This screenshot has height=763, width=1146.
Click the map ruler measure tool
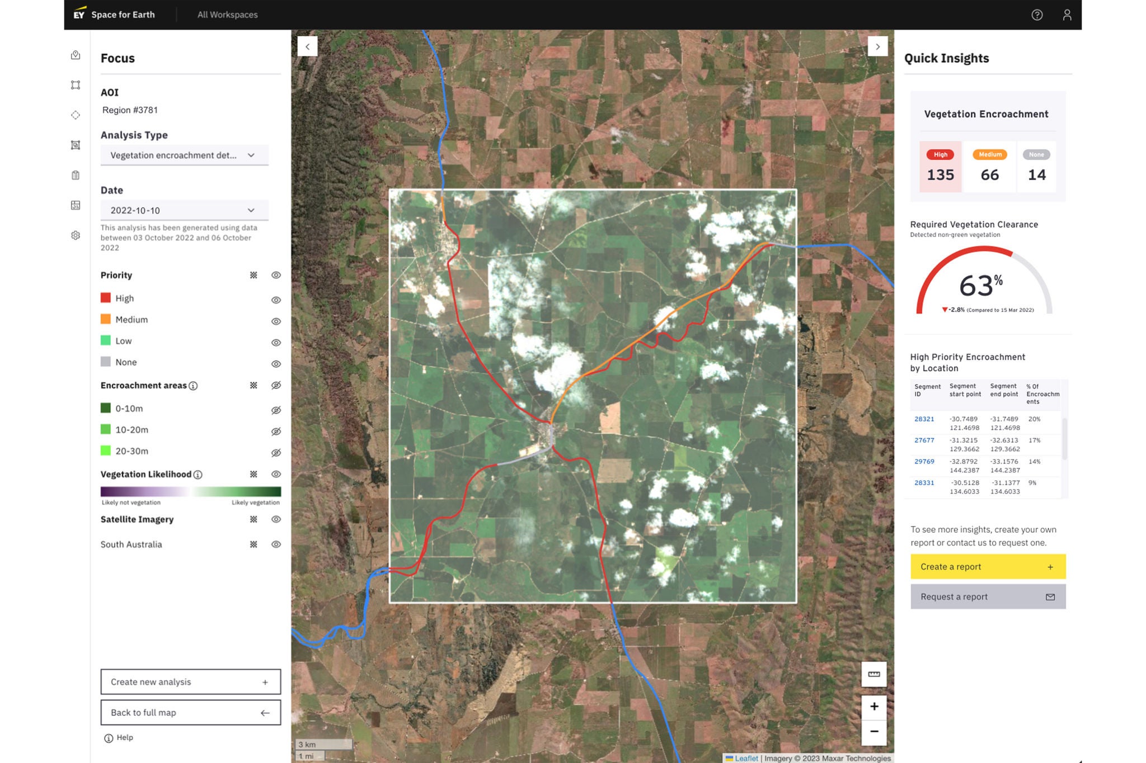pos(873,674)
